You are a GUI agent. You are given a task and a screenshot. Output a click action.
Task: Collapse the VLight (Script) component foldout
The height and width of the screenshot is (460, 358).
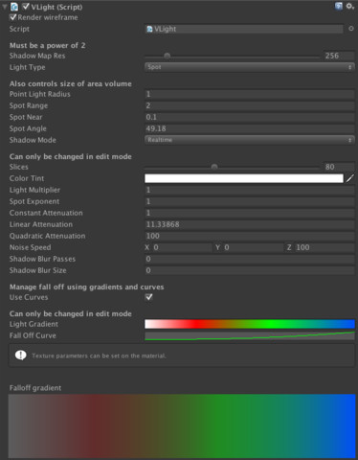(x=5, y=7)
